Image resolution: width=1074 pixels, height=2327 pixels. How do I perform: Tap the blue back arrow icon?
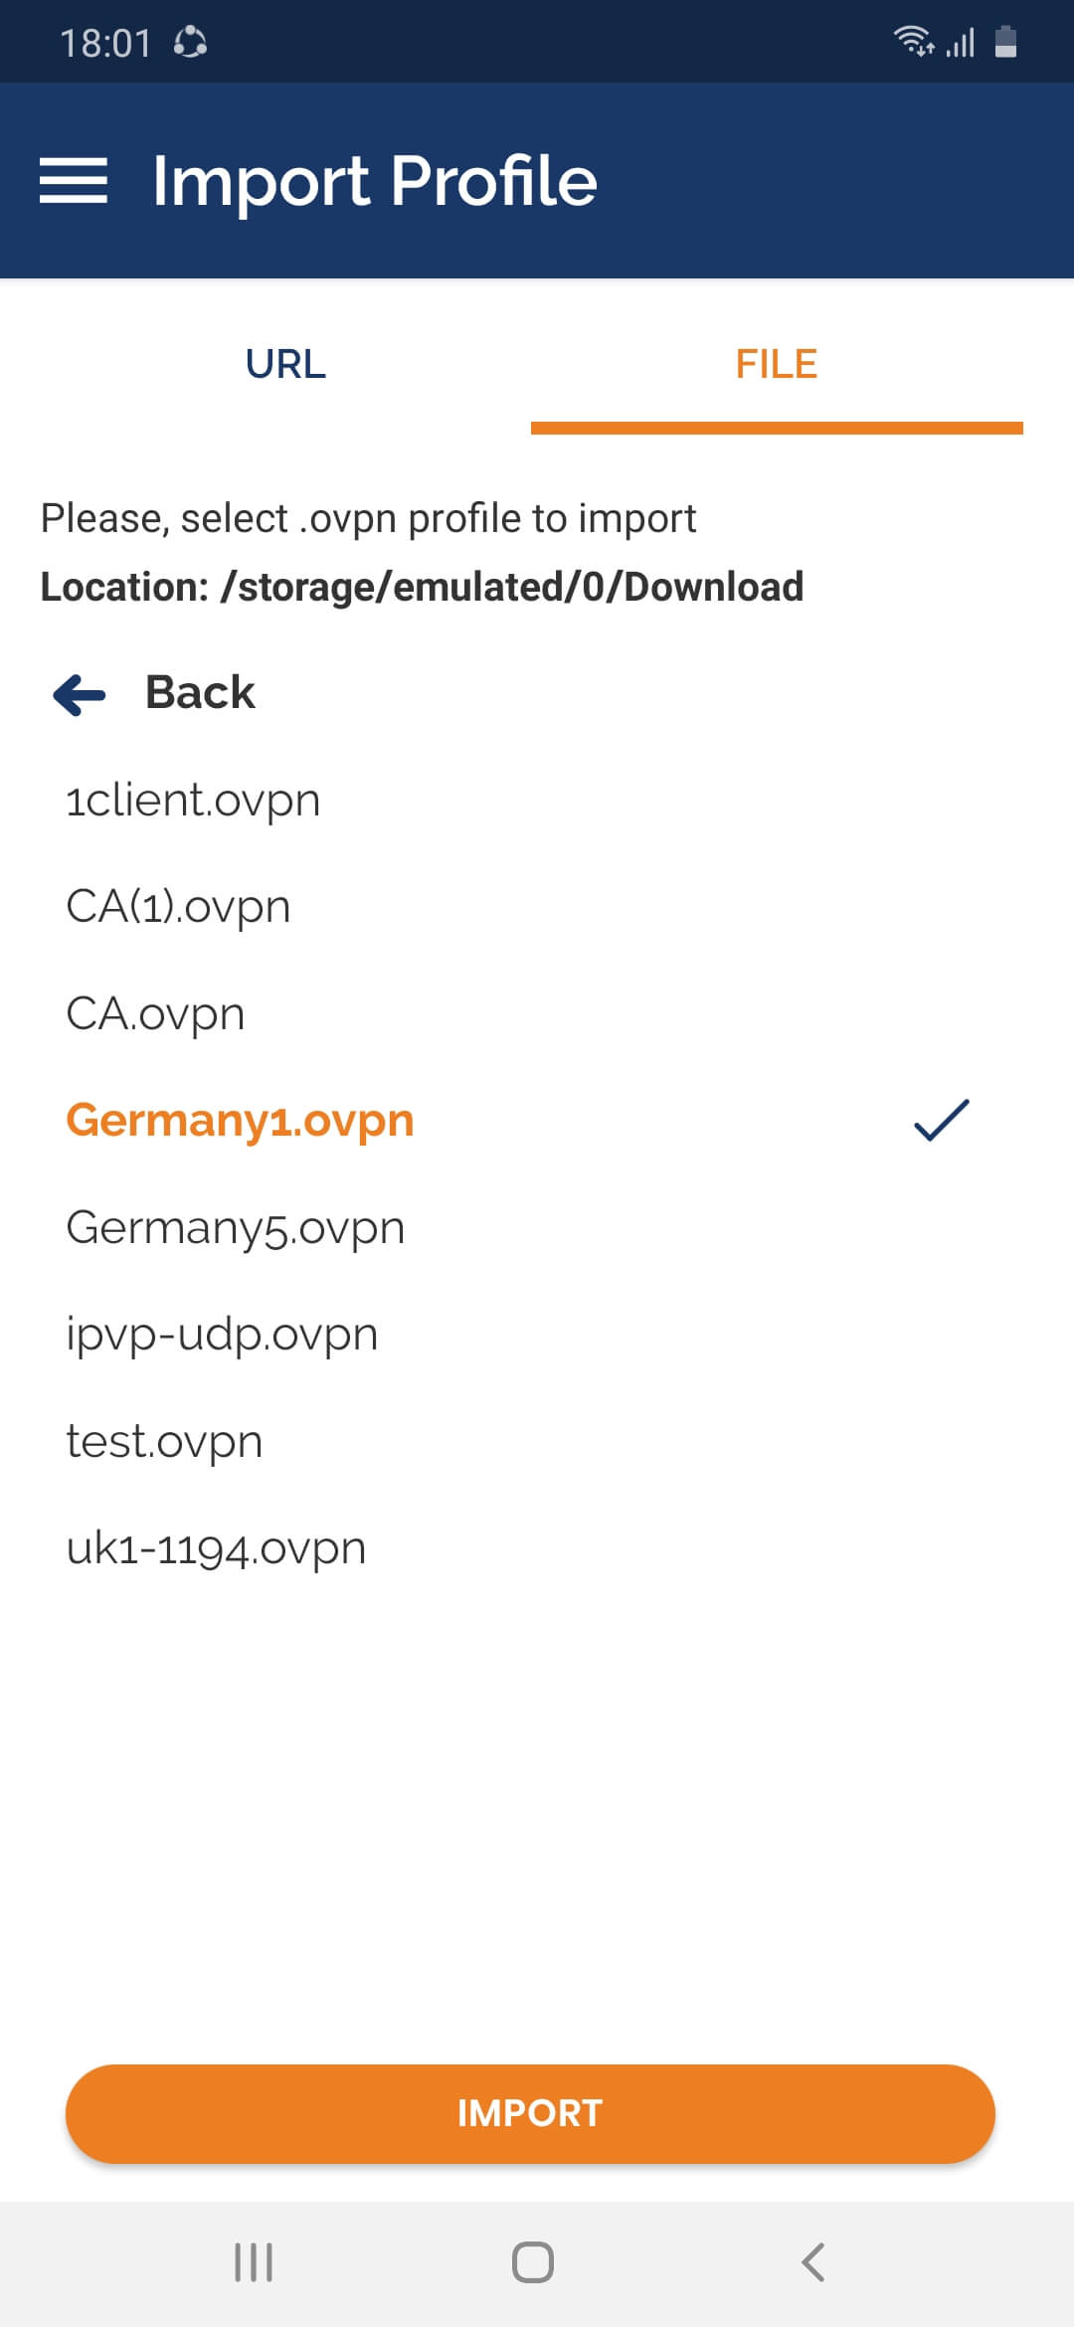click(80, 694)
